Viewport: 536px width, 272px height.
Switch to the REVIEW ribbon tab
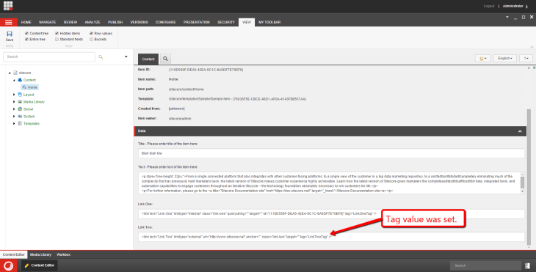pos(70,22)
